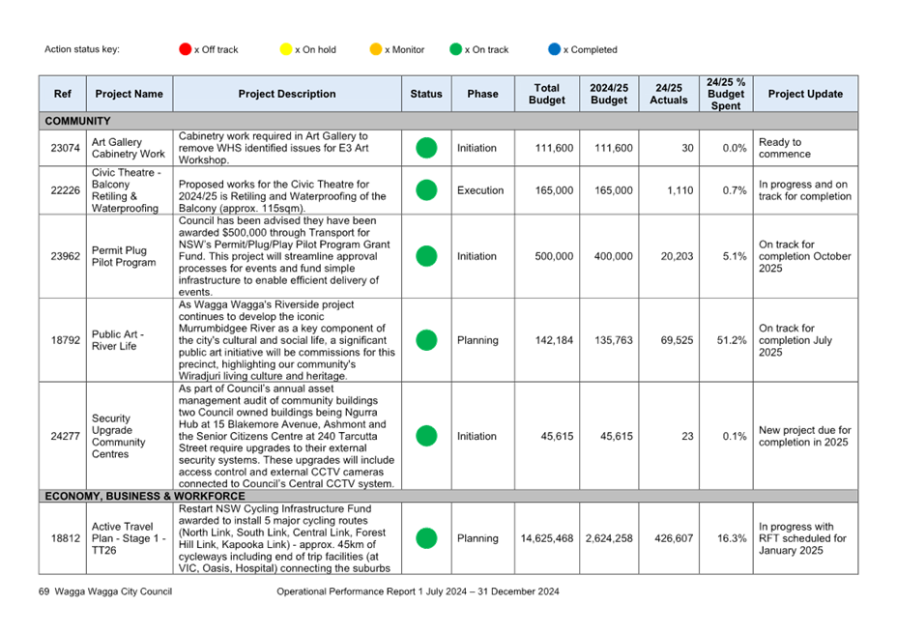Select Active Travel Plan - Stage 1 name

(x=129, y=538)
